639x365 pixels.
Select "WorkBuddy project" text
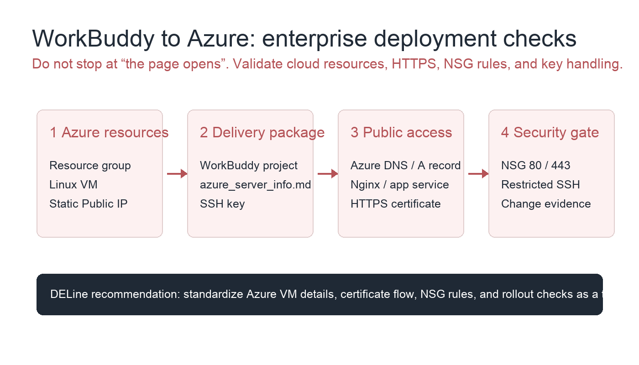(249, 166)
